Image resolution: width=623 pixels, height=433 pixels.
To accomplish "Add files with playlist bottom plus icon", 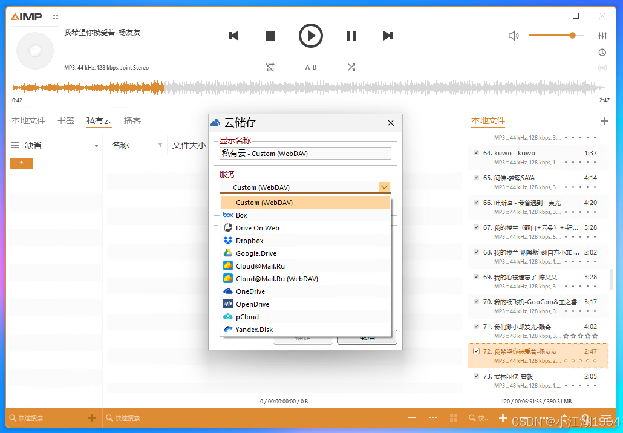I will pos(503,418).
